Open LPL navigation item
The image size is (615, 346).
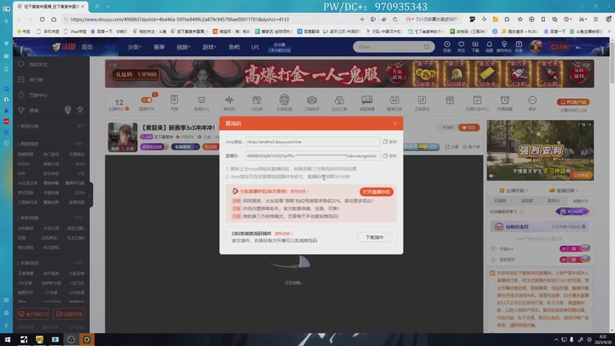point(255,47)
